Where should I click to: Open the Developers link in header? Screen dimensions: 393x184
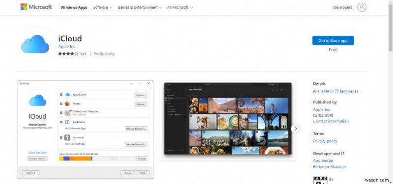coord(342,7)
